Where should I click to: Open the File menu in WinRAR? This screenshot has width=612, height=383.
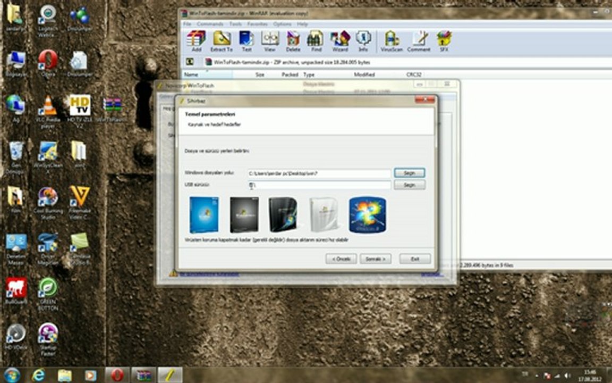(188, 24)
